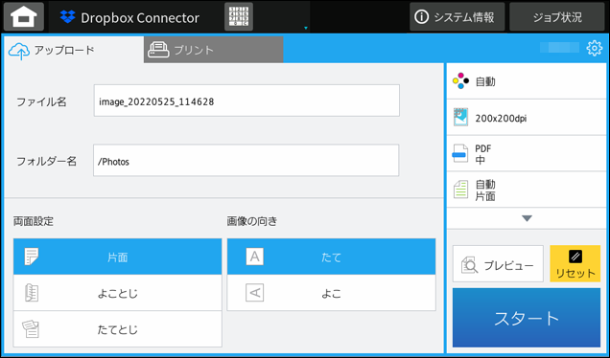The image size is (610, 358).
Task: Open the numeric keypad icon
Action: tap(239, 16)
